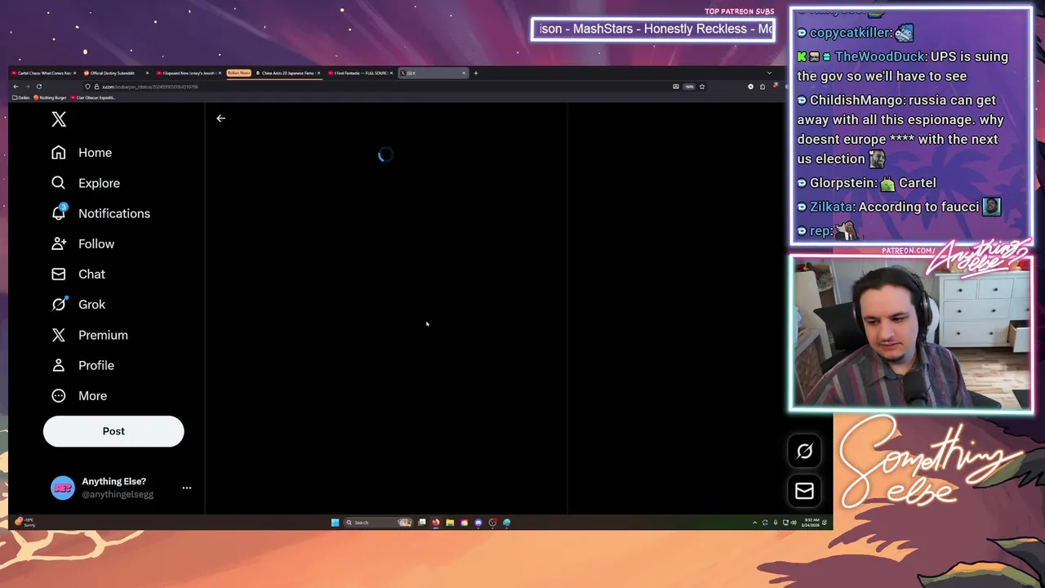This screenshot has width=1045, height=588.
Task: Open the Profile page
Action: coord(82,365)
